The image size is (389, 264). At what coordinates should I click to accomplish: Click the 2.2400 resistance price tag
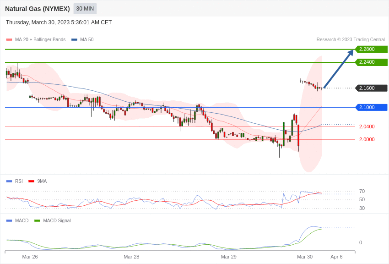click(372, 62)
